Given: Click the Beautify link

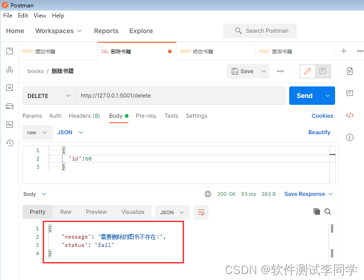Looking at the screenshot, I should pyautogui.click(x=319, y=132).
